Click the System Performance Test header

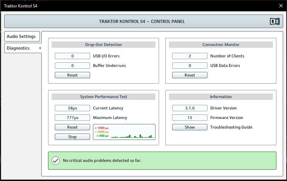click(104, 97)
